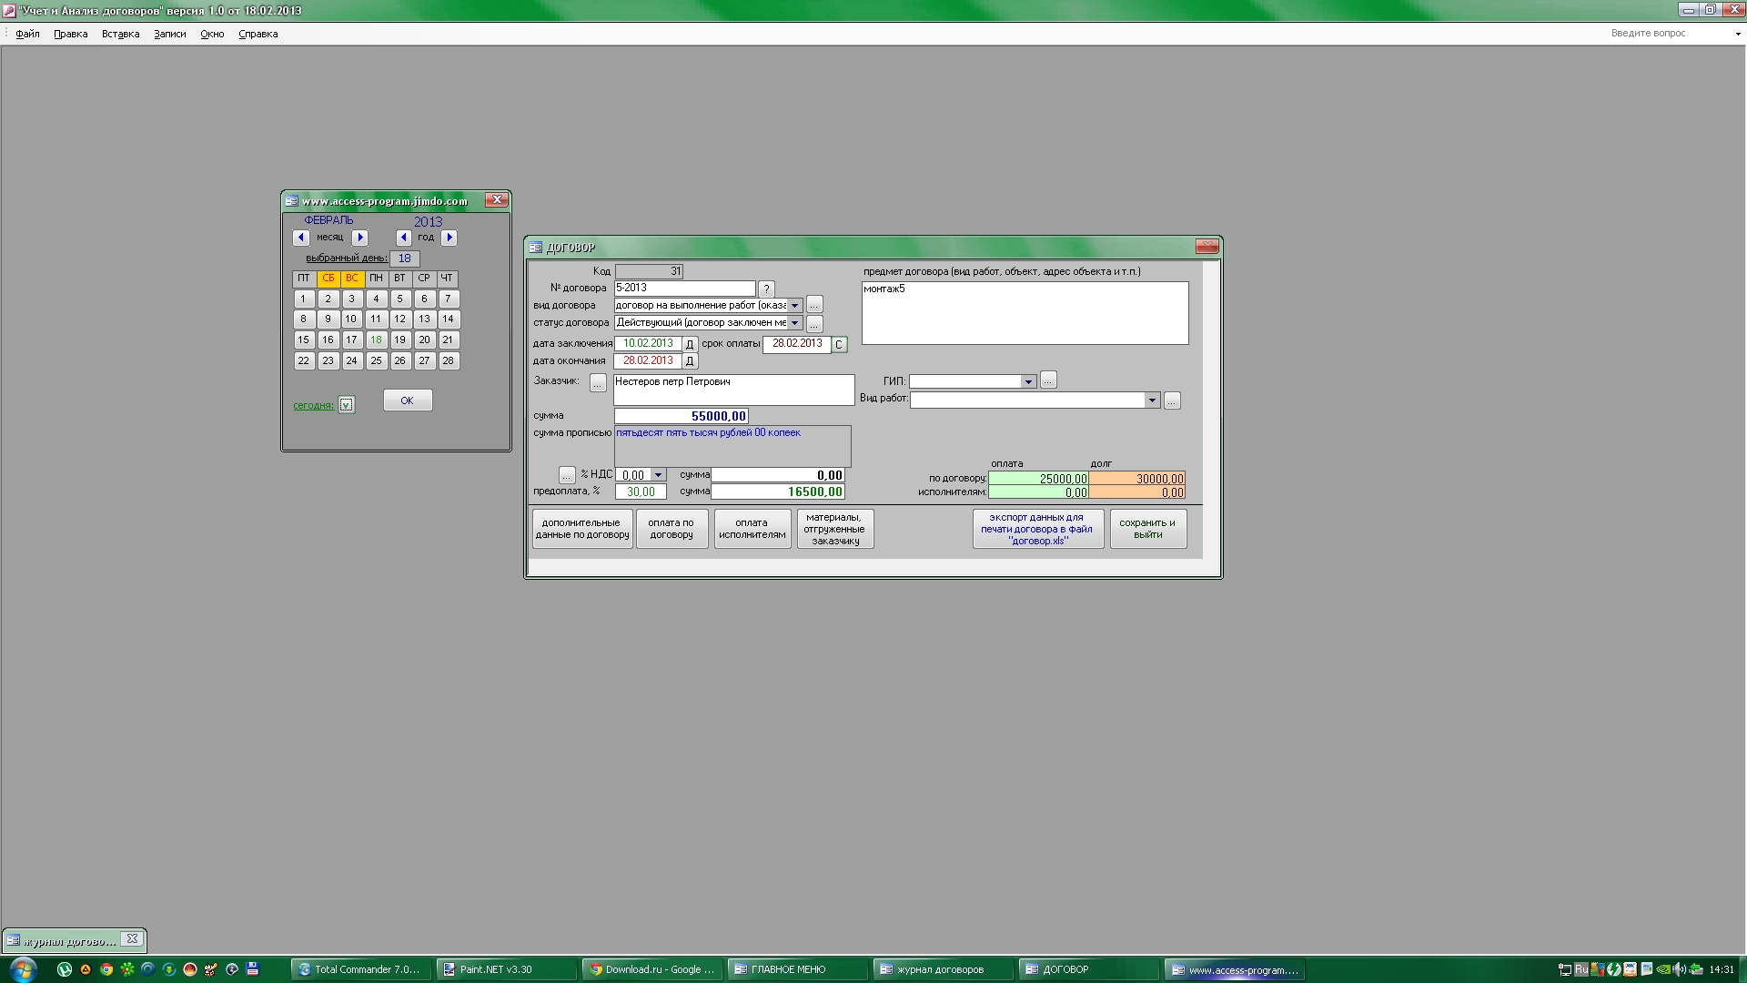Click the сохранить и выйти button

[1147, 529]
